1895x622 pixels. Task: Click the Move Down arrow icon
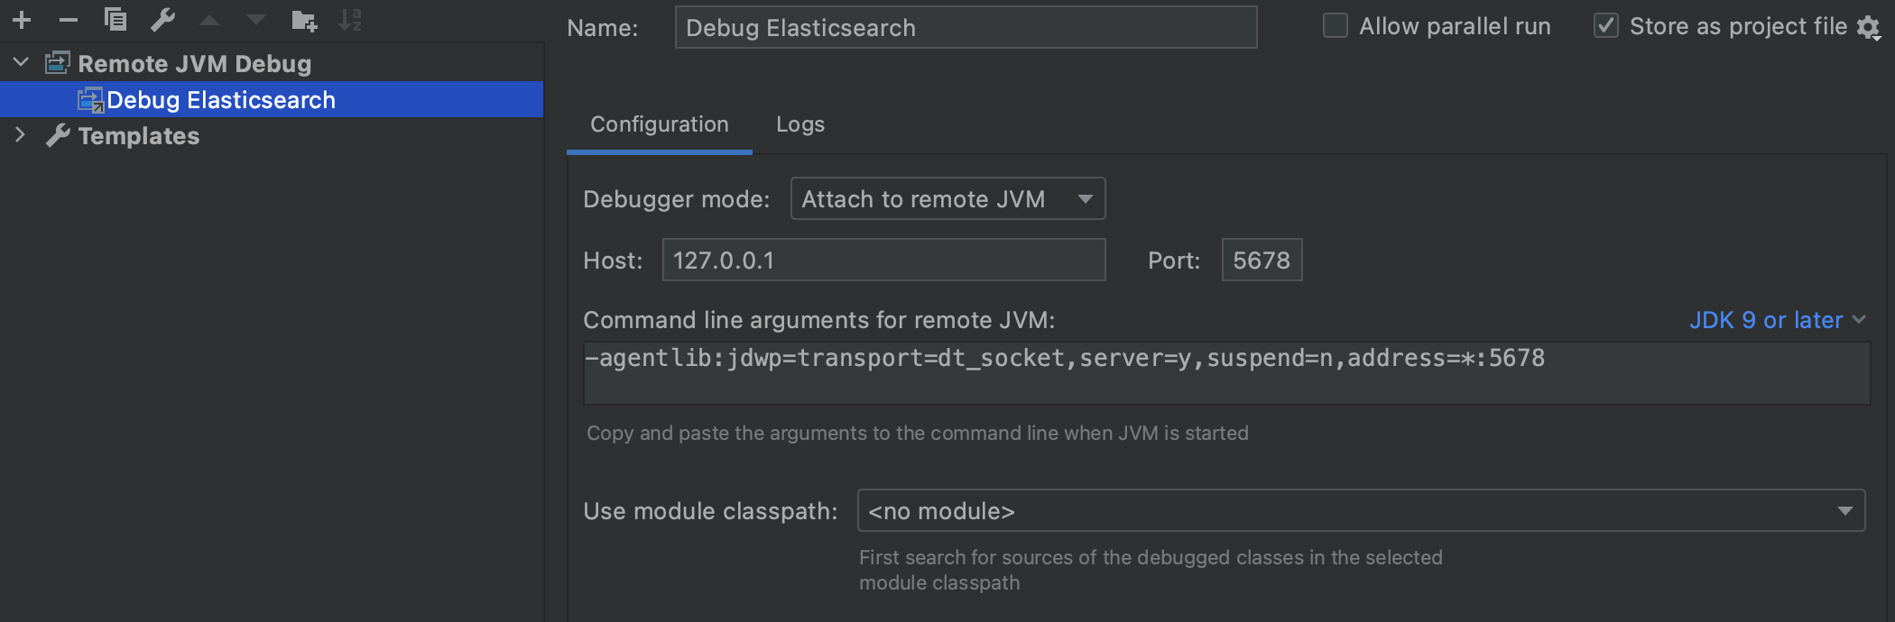(256, 20)
